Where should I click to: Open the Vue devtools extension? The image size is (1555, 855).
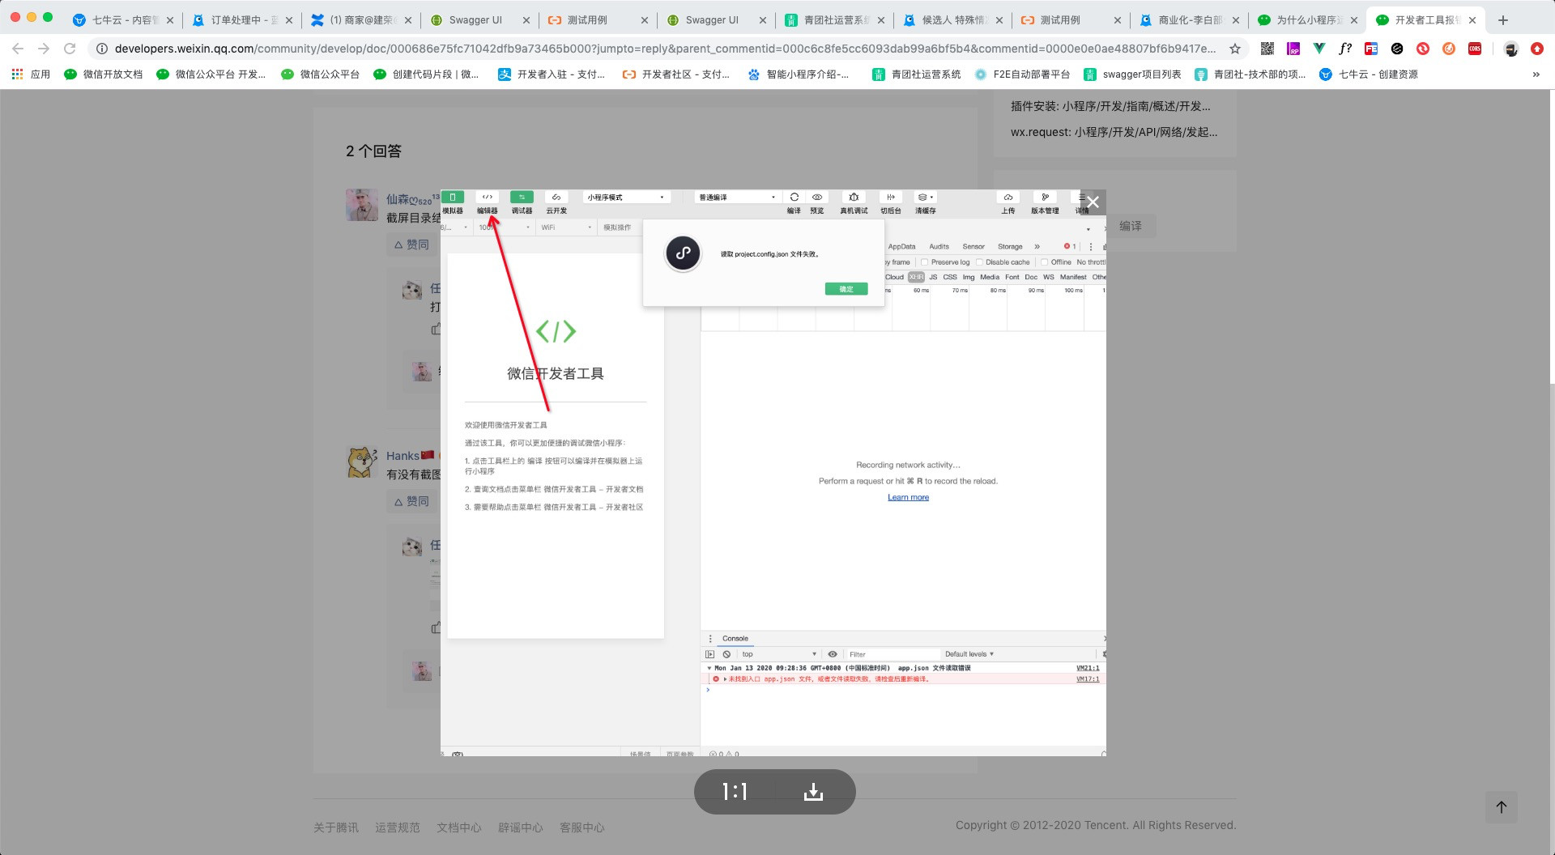coord(1319,49)
